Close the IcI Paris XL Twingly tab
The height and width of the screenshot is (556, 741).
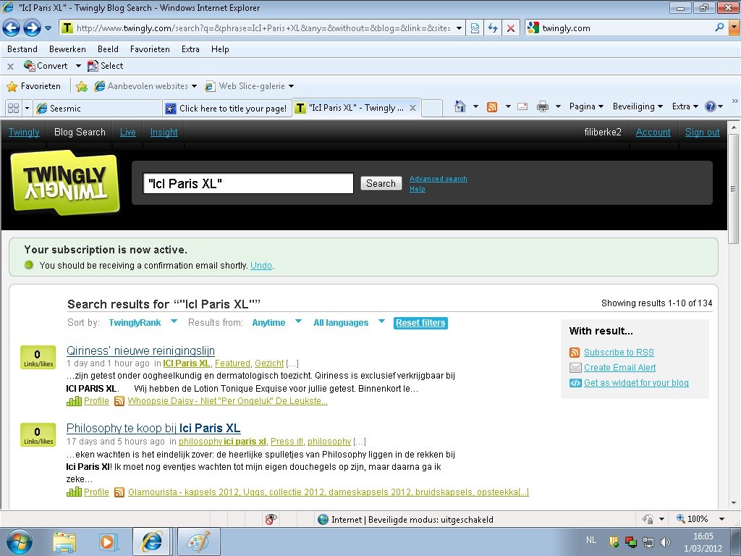tap(412, 108)
